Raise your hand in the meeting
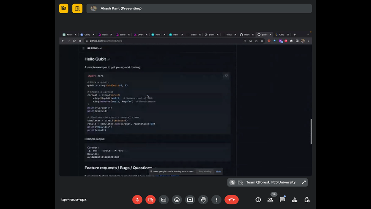Viewport: 371px width, 209px height. click(203, 200)
